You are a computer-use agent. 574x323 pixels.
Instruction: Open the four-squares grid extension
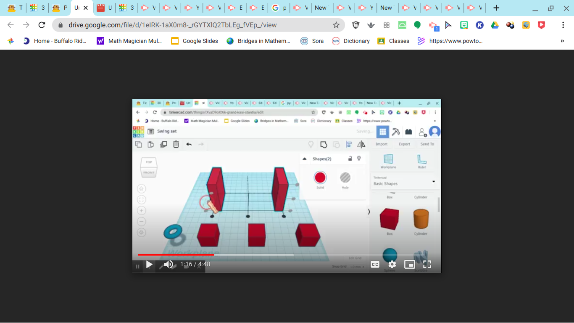coord(387,25)
